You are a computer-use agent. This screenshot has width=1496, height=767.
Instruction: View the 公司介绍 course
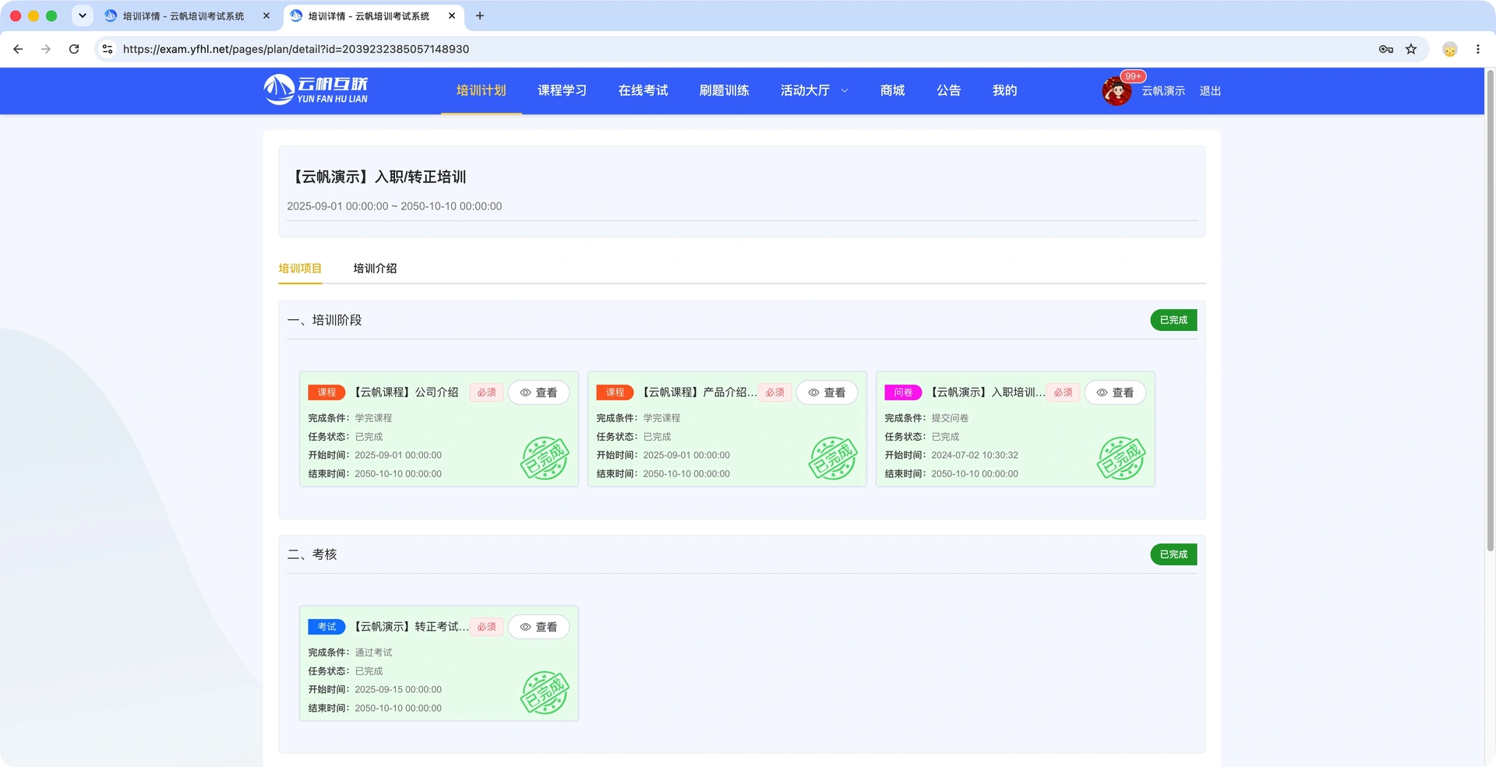pos(538,392)
